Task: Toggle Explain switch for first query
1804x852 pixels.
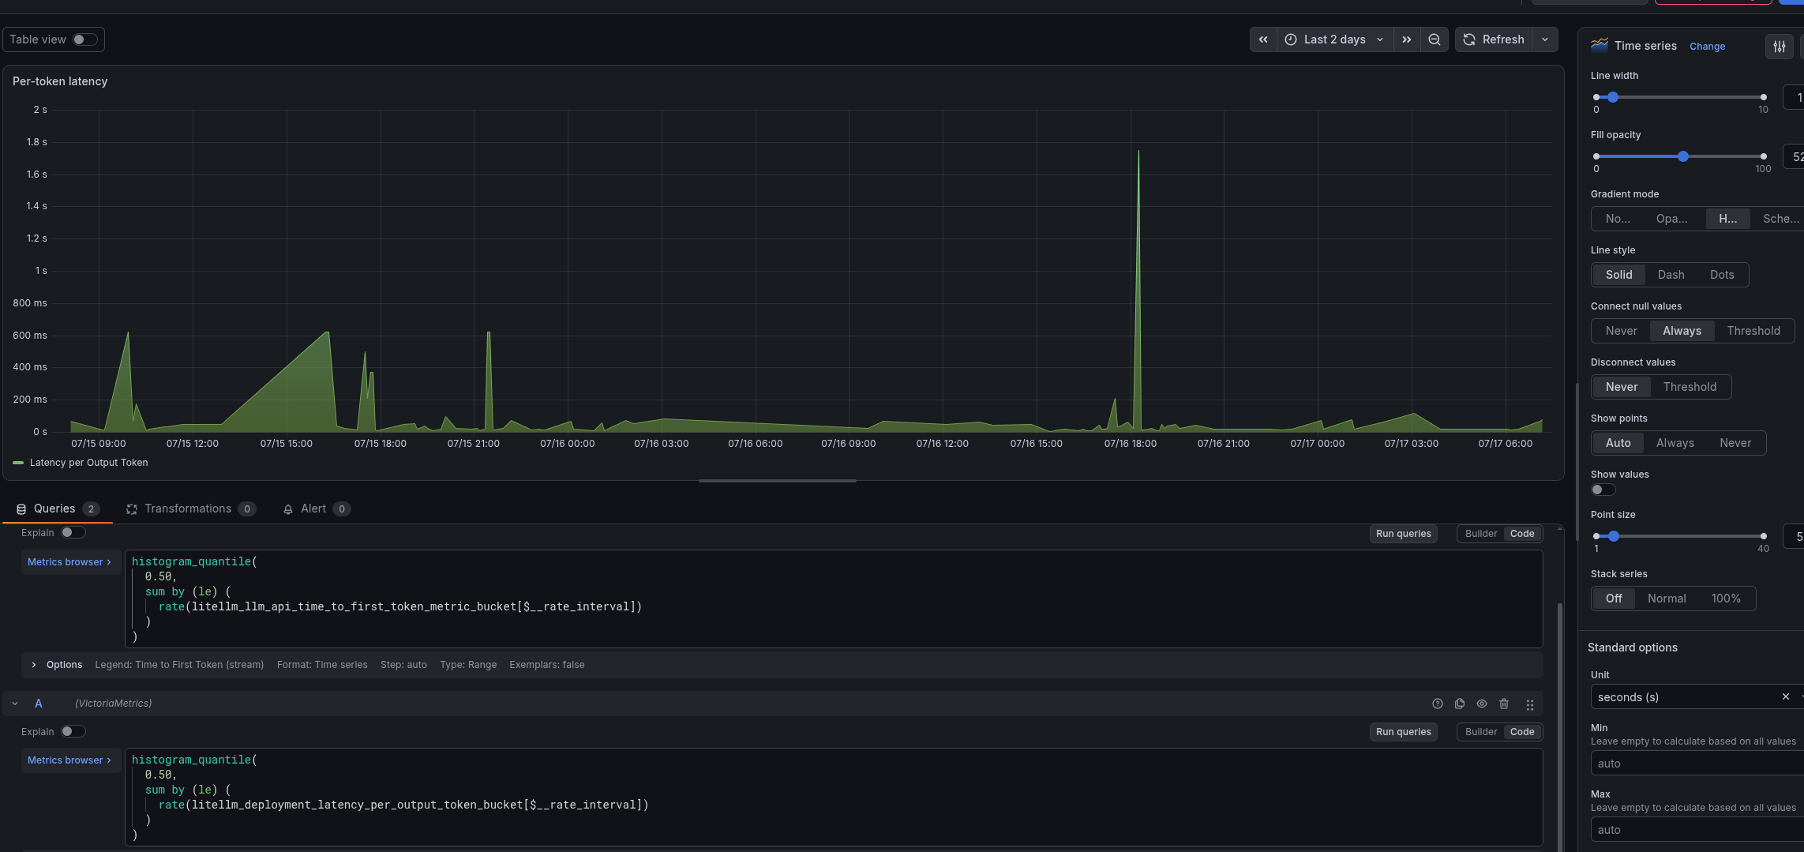Action: tap(73, 533)
